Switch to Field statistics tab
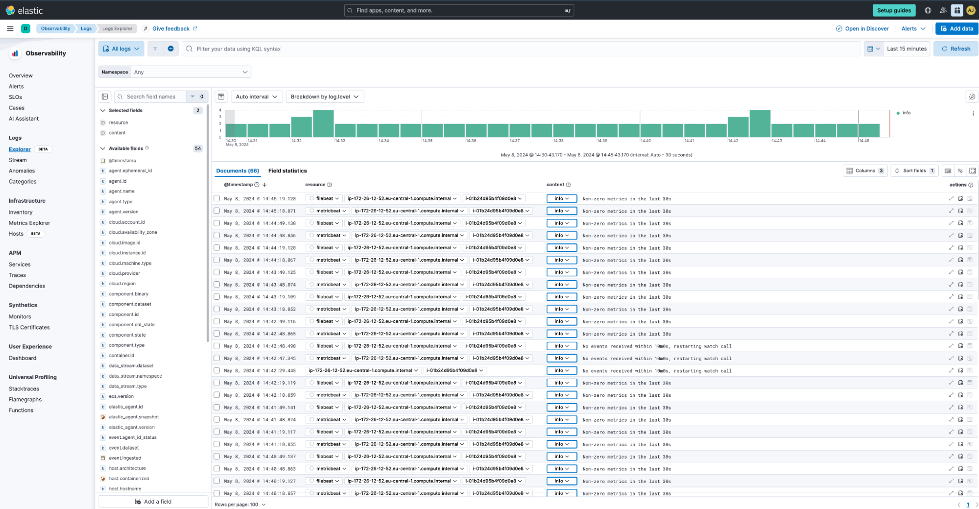This screenshot has width=979, height=509. tap(287, 170)
